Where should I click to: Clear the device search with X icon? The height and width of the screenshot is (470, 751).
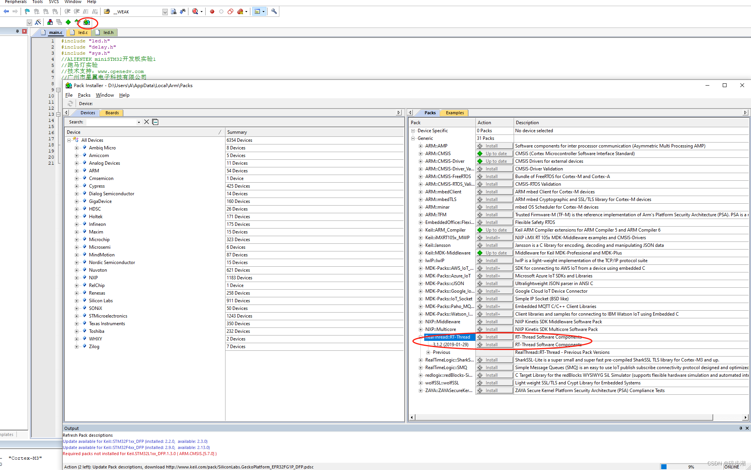pyautogui.click(x=146, y=122)
